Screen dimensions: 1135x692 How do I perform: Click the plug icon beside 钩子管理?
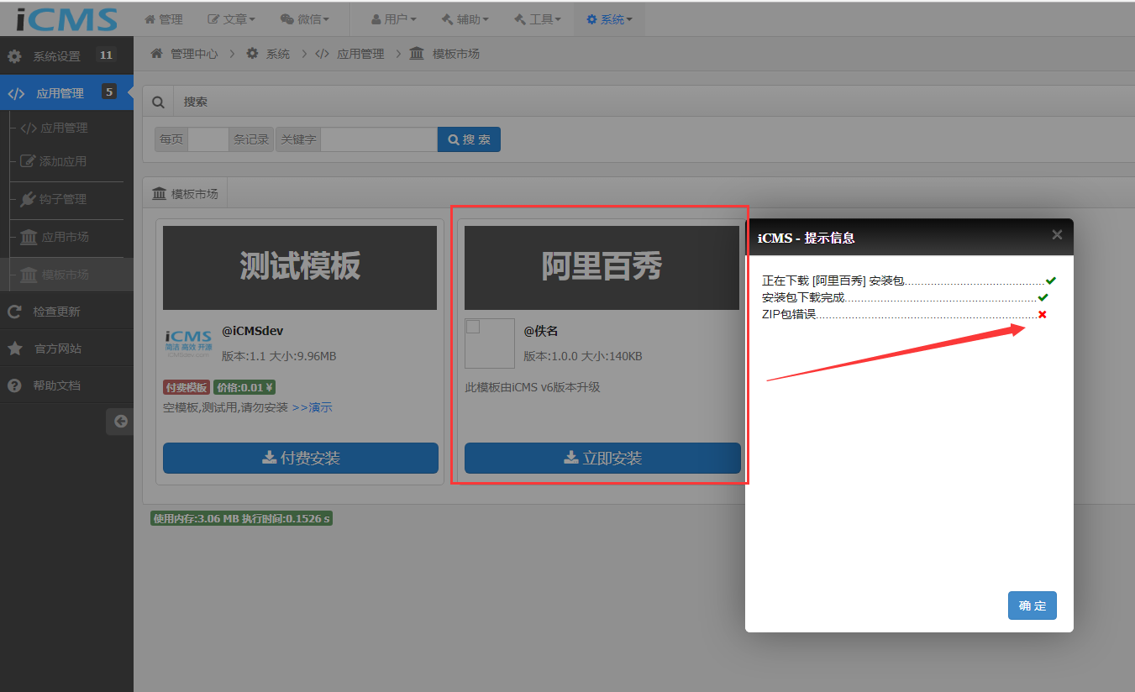click(28, 199)
